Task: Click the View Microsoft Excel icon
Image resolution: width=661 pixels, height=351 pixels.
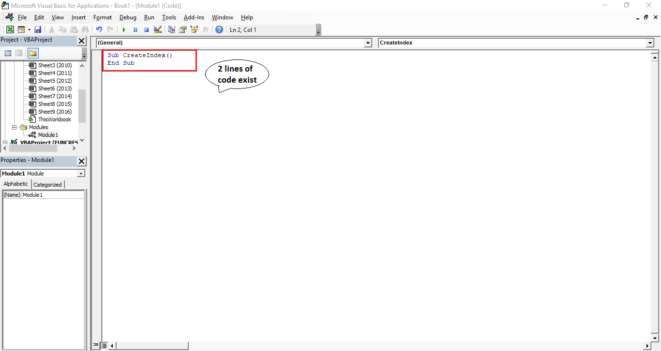Action: [x=10, y=29]
